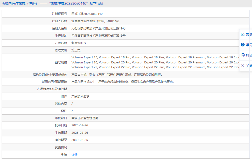The width and height of the screenshot is (252, 160).
Task: Open the 详情 link
Action: (x=74, y=154)
